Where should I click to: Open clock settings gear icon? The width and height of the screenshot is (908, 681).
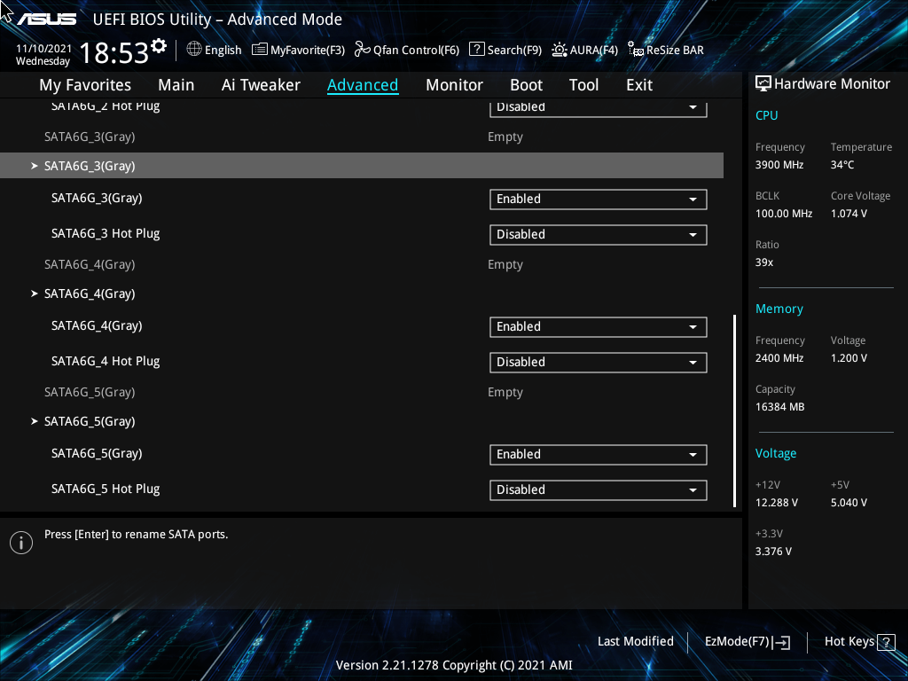pyautogui.click(x=159, y=46)
